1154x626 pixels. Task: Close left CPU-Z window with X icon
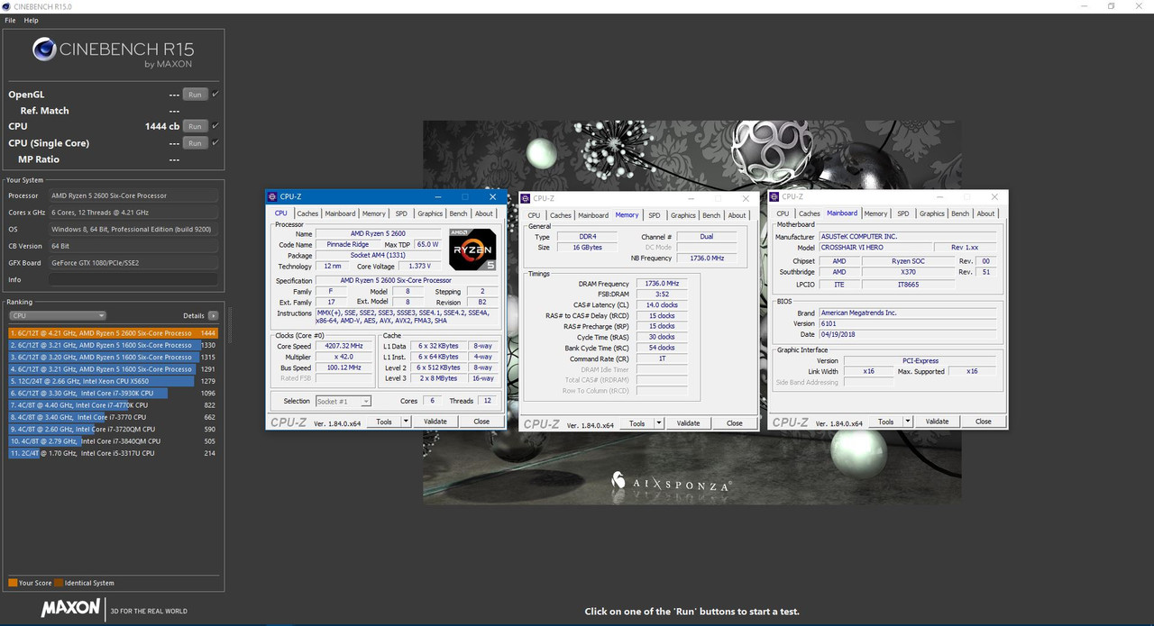pyautogui.click(x=492, y=196)
